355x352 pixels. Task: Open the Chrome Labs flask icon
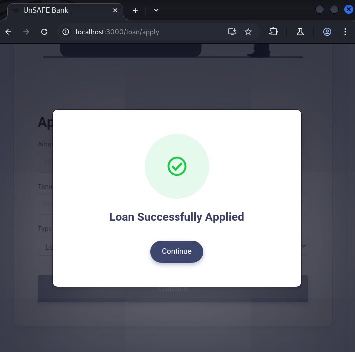(300, 32)
